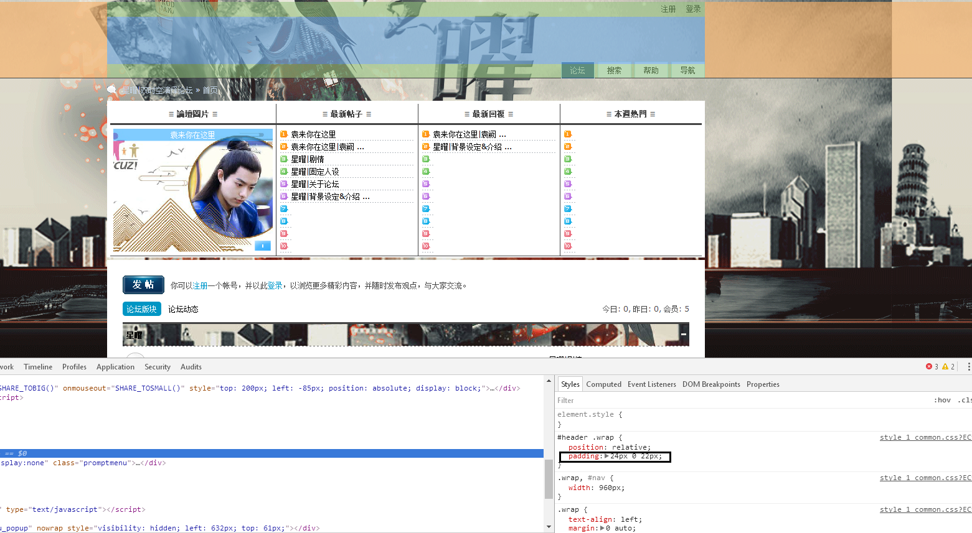Open 星曜|背景设定&介绍 in 最新回復 column

[472, 147]
